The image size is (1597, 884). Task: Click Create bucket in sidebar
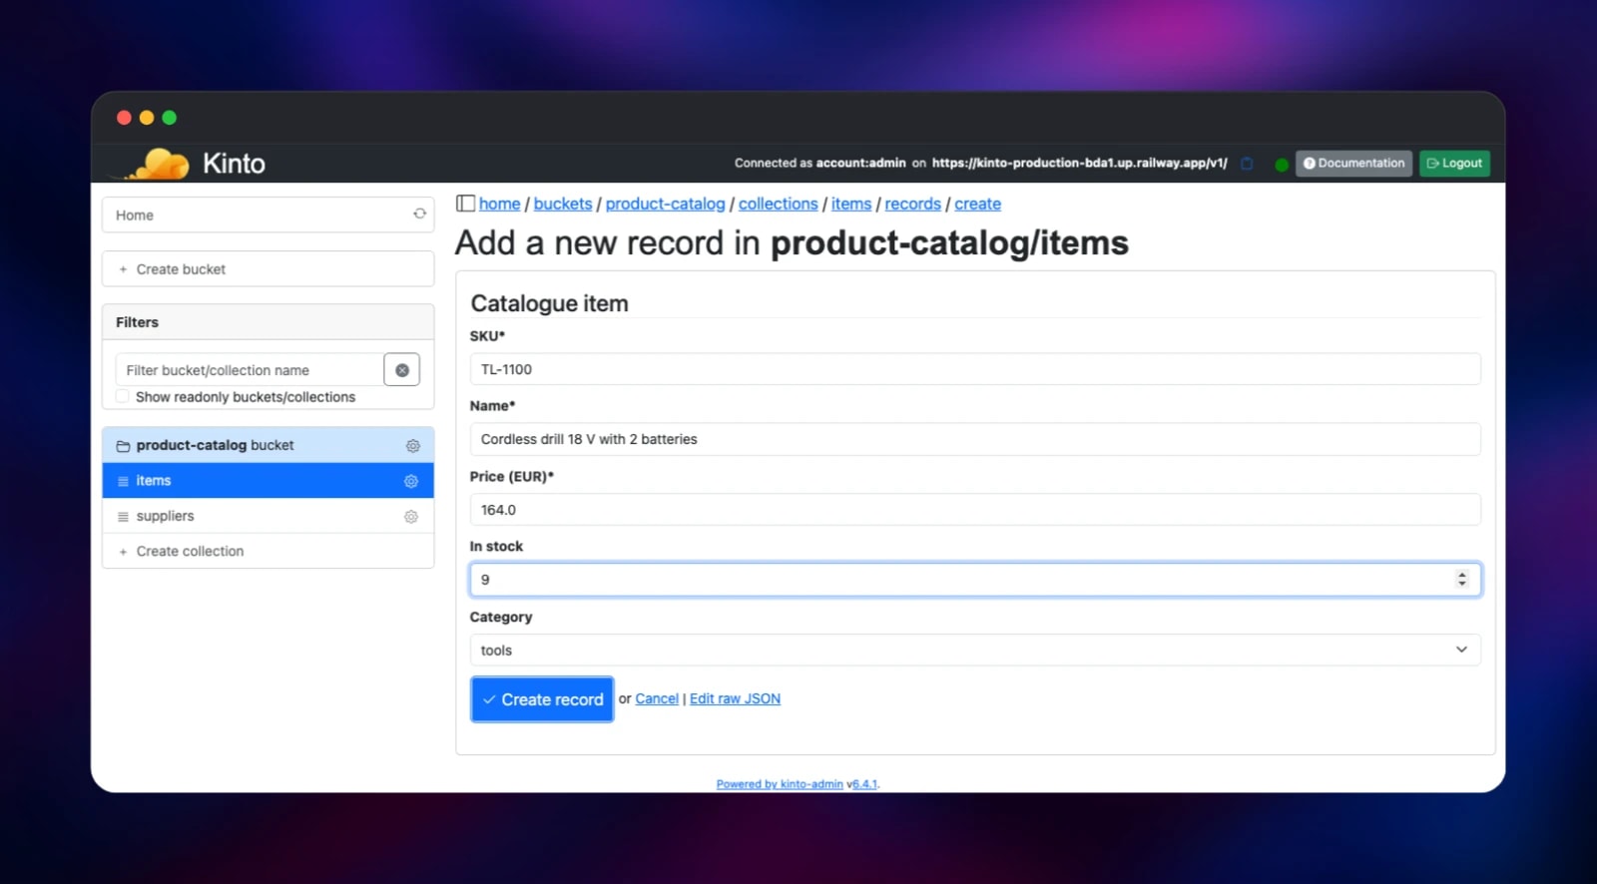[x=267, y=269]
